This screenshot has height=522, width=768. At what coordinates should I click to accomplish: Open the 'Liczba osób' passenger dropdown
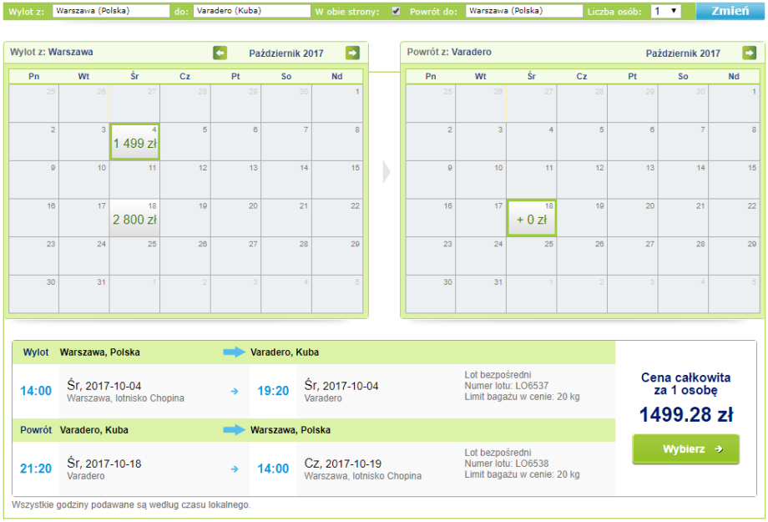click(665, 12)
